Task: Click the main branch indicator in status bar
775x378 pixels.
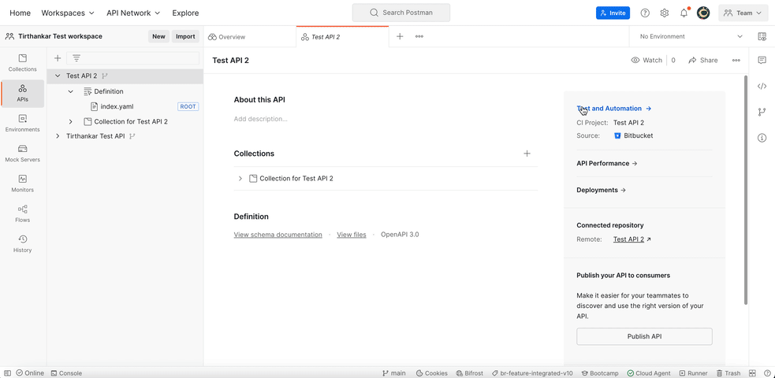Action: [394, 373]
